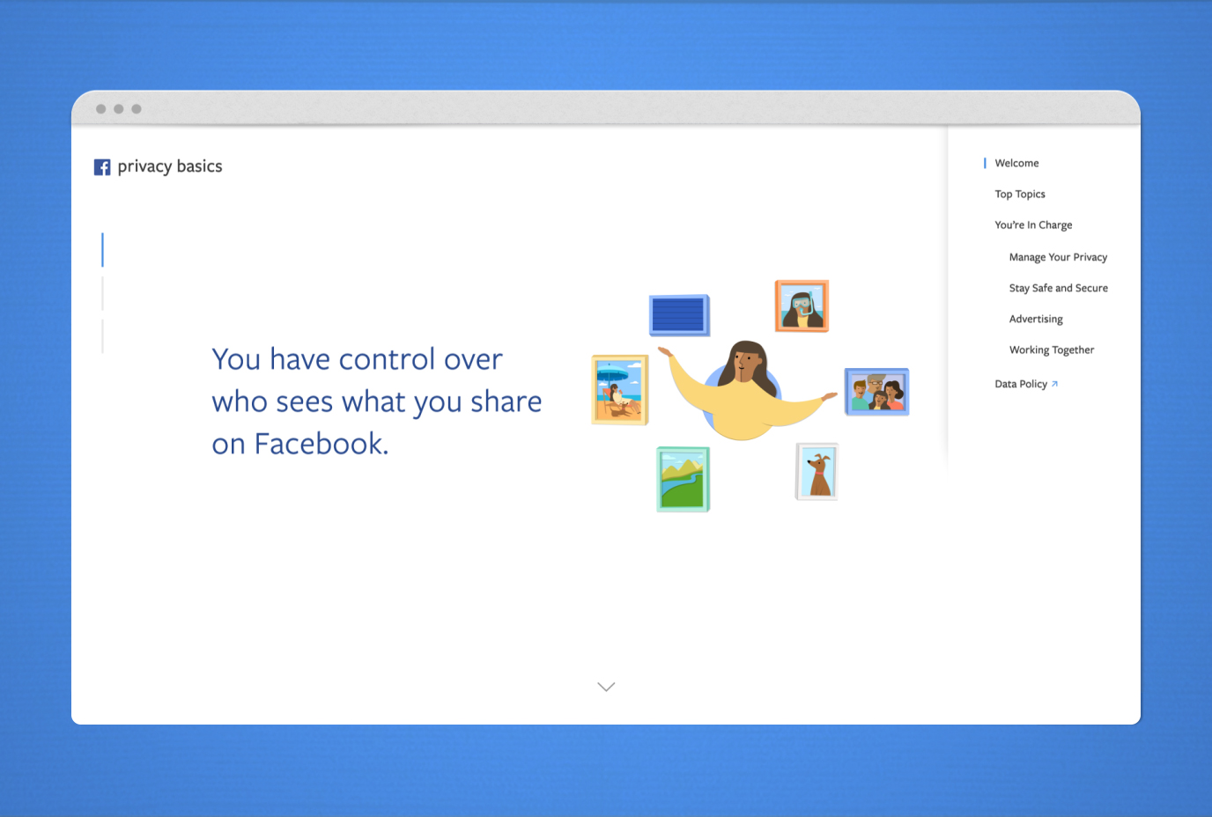Jump to the third slide indicator
Screen dimensions: 1212x817
(x=103, y=336)
